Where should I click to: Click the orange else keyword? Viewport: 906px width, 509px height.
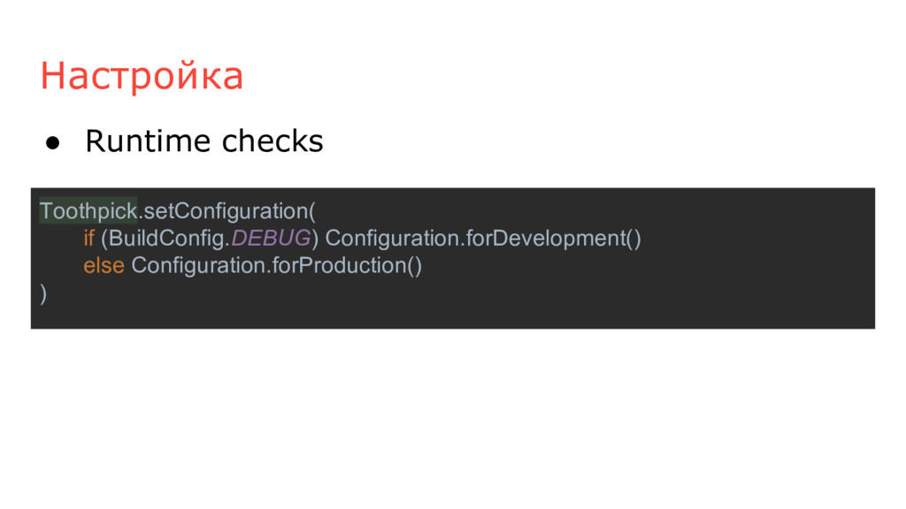[x=104, y=265]
